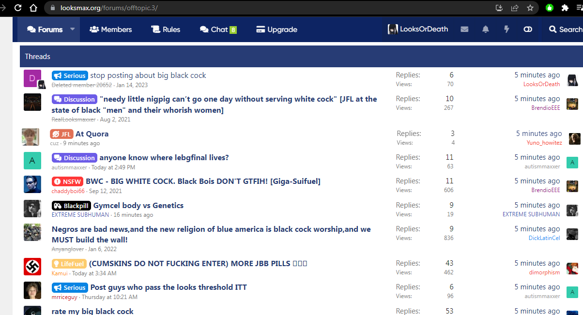Image resolution: width=583 pixels, height=315 pixels.
Task: Click 'Today at 3:34 AM' timestamp
Action: click(94, 273)
